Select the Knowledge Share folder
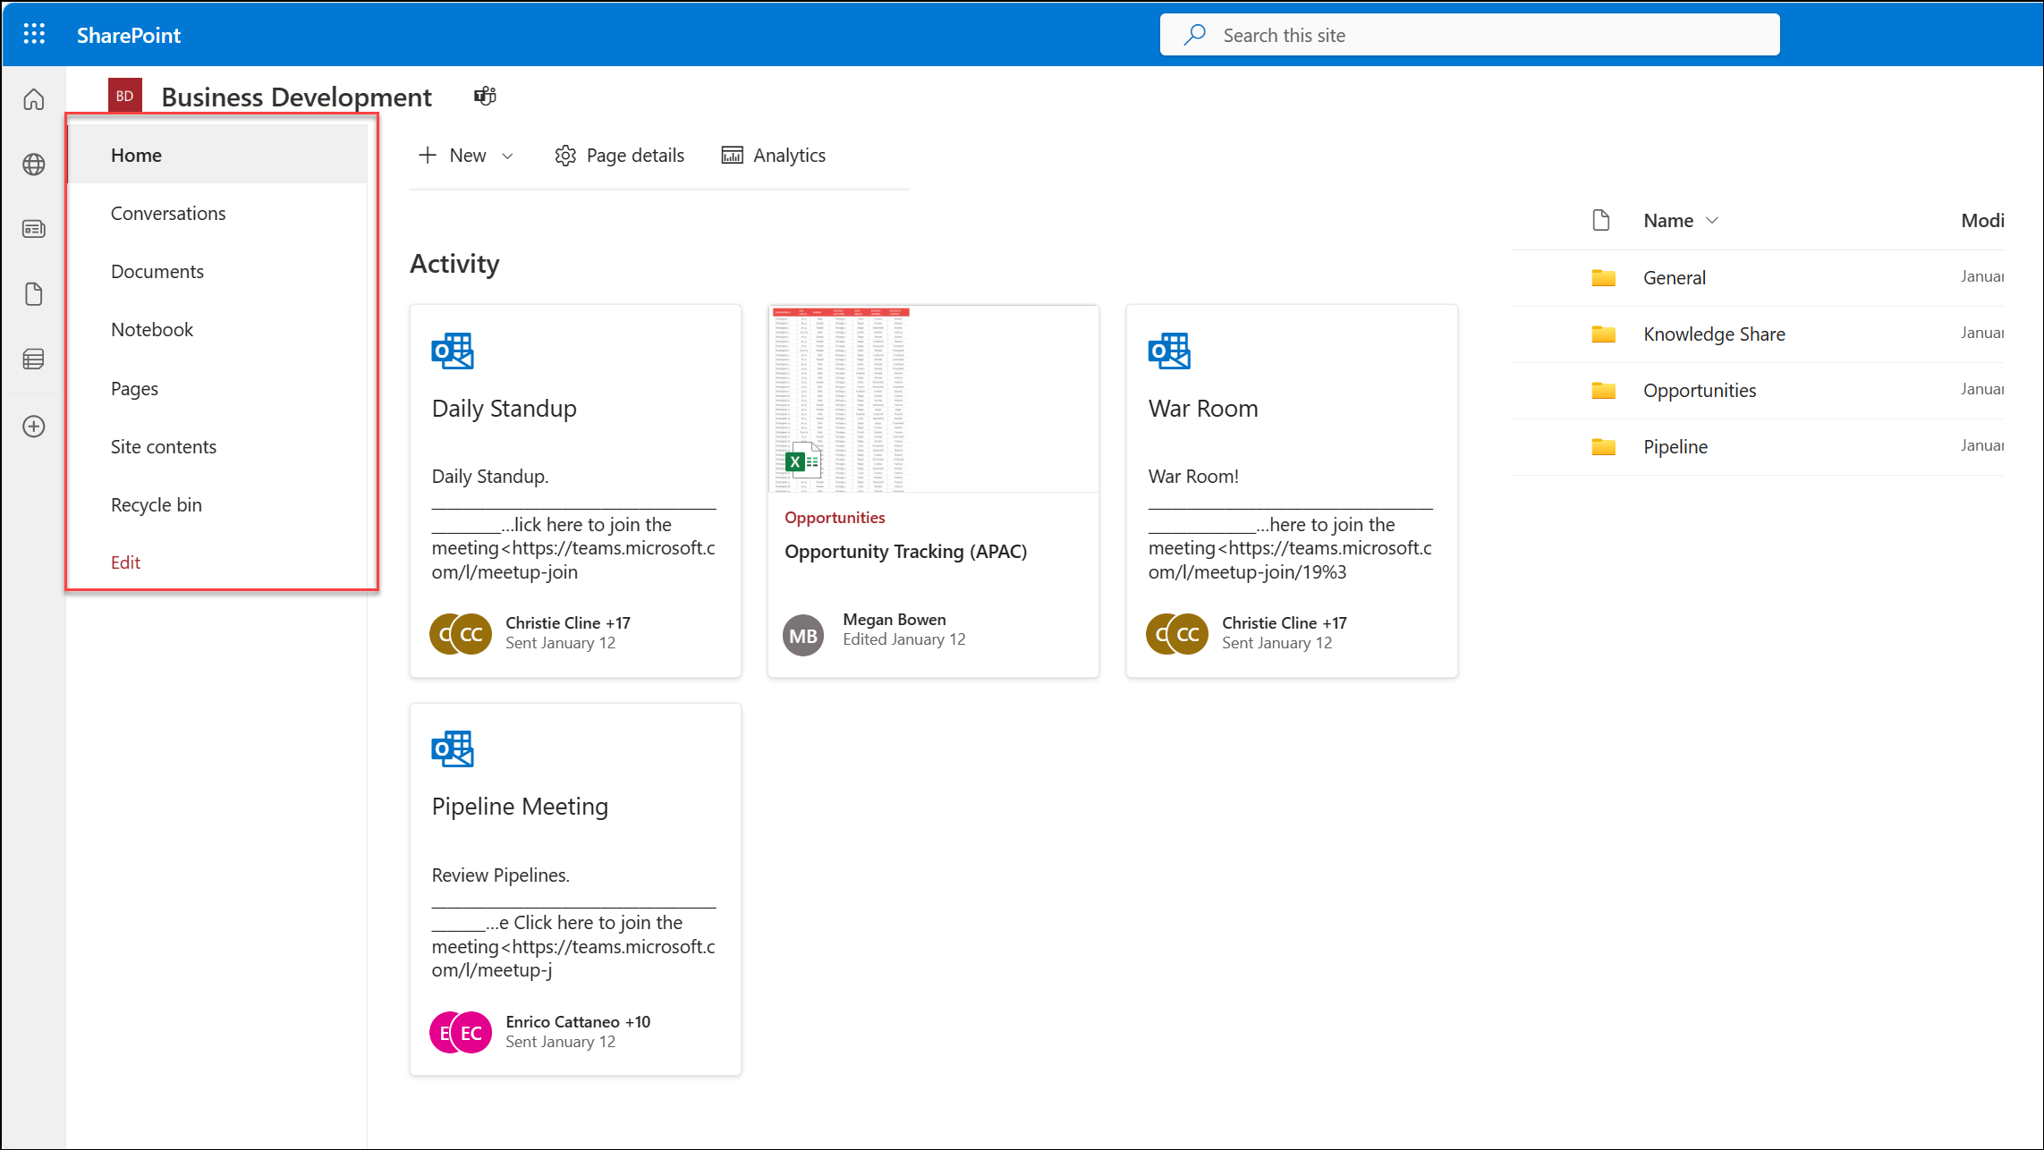Screen dimensions: 2044x1150 tap(1714, 333)
